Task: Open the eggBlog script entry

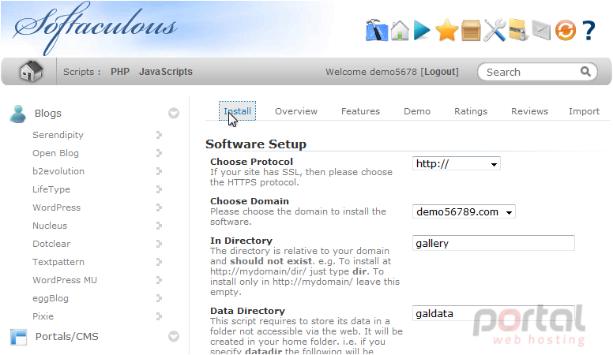Action: point(51,298)
